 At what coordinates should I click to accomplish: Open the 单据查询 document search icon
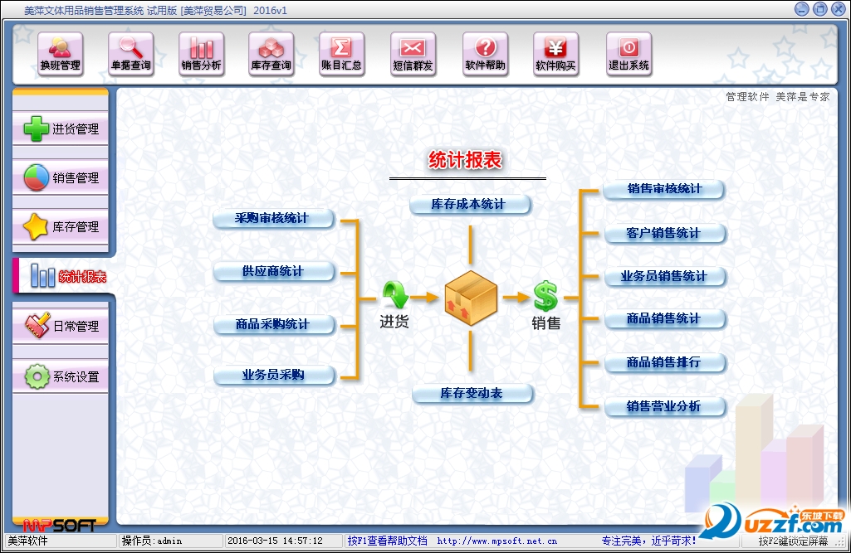click(x=131, y=54)
